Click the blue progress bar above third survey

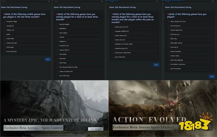click(x=112, y=0)
